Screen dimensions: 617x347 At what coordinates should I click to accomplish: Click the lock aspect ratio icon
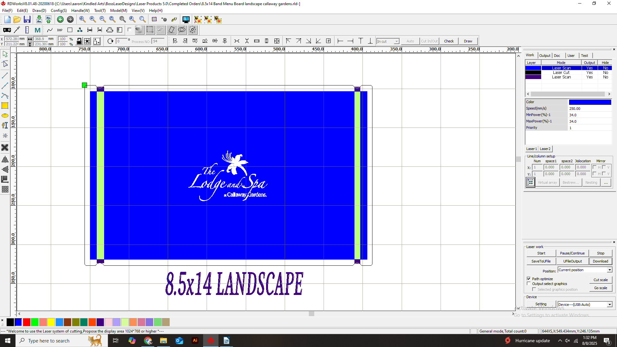(x=79, y=41)
